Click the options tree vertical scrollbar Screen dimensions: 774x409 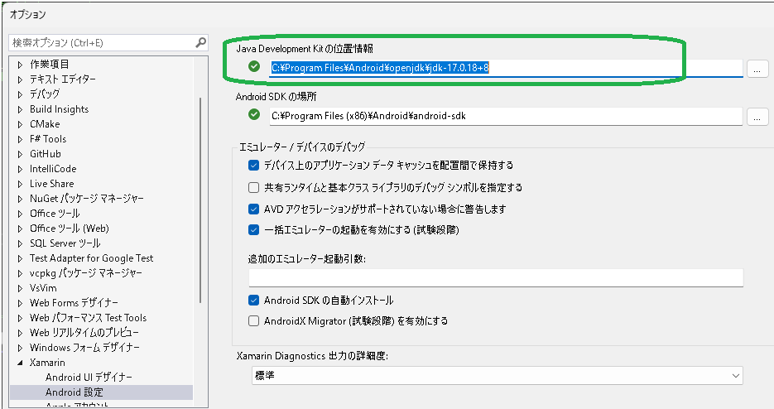pyautogui.click(x=200, y=199)
